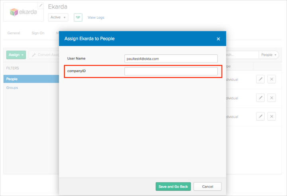Remove the second assigned user
This screenshot has height=196, width=287.
point(271,98)
